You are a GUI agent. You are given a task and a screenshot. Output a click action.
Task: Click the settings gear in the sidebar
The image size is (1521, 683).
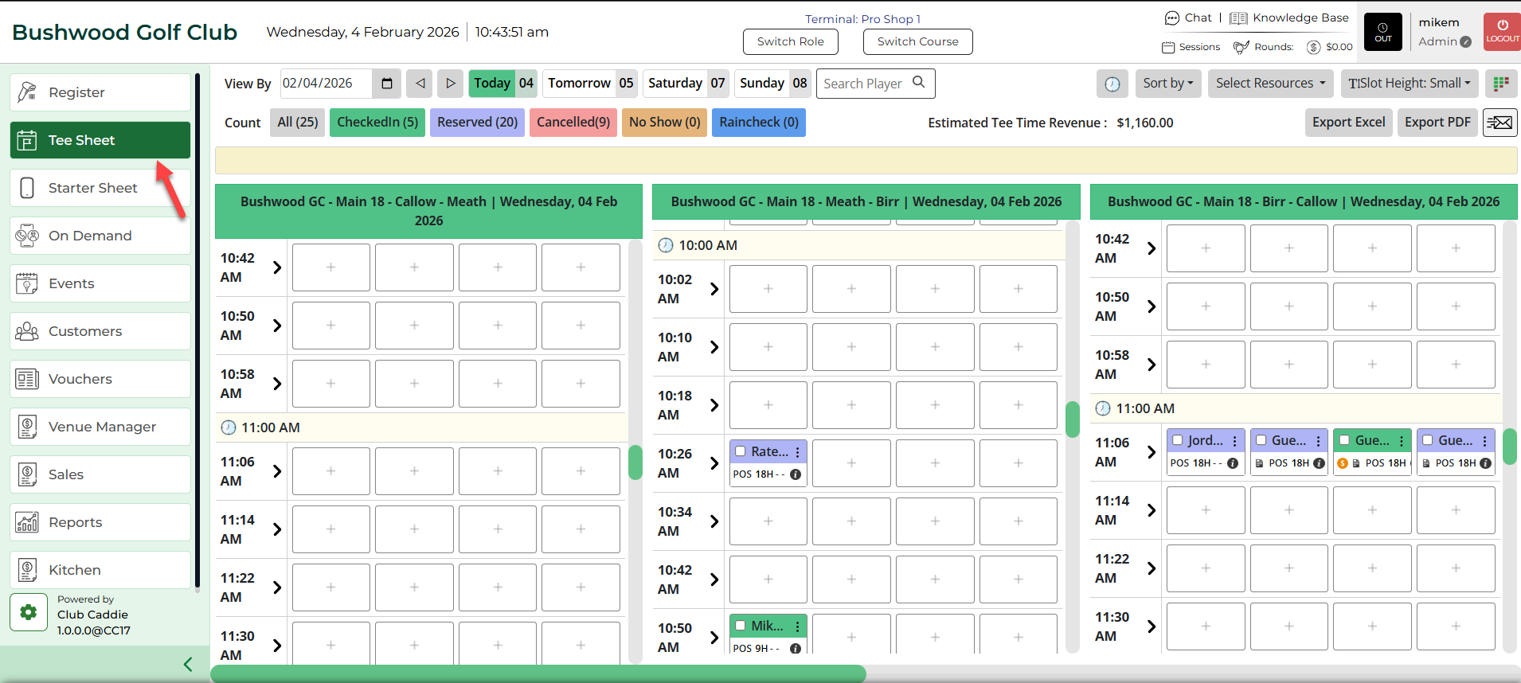coord(29,612)
